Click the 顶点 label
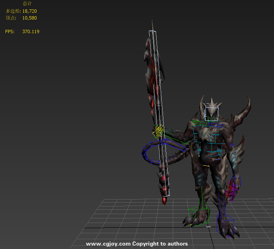 (x=11, y=18)
